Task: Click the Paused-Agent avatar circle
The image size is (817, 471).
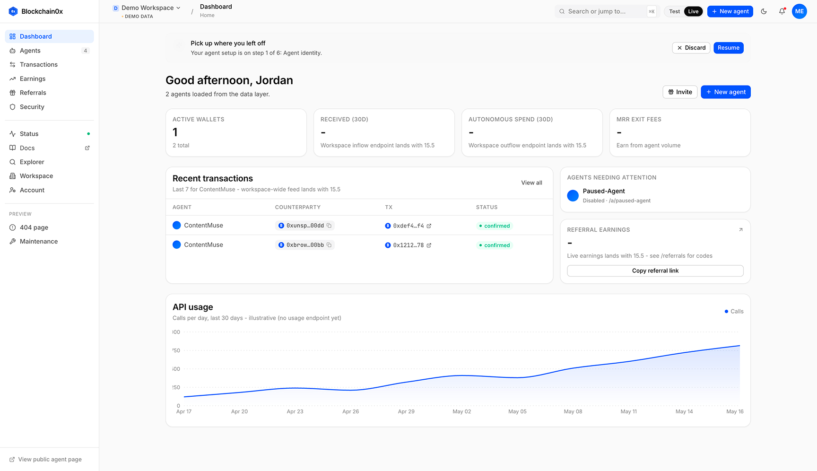Action: tap(573, 196)
